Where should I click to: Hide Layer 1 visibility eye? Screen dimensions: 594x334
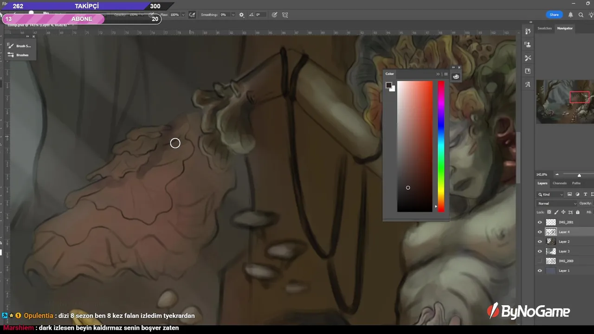point(540,270)
